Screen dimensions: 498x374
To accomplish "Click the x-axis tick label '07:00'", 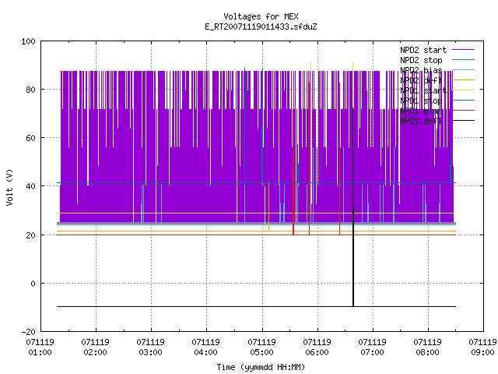I will point(372,352).
